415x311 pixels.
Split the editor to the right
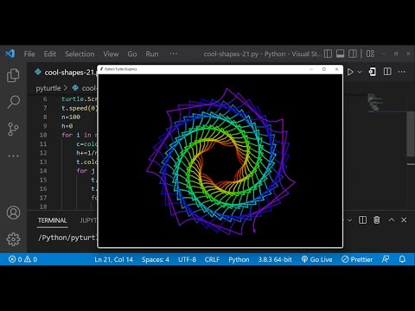click(387, 72)
